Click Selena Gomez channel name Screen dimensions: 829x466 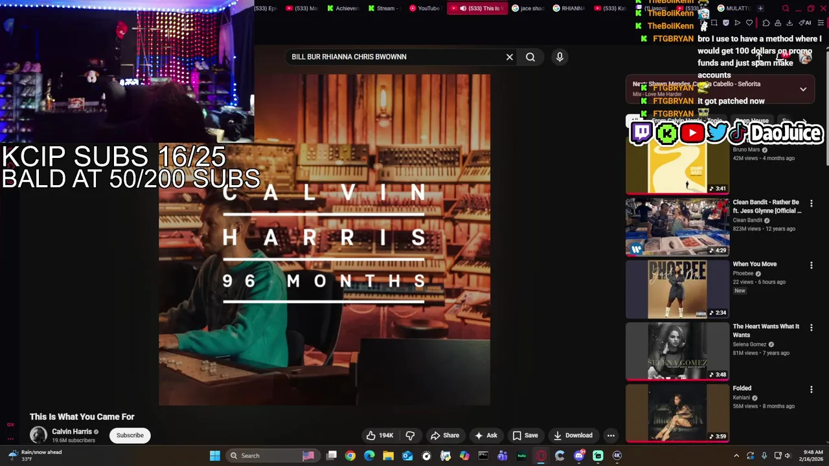749,344
